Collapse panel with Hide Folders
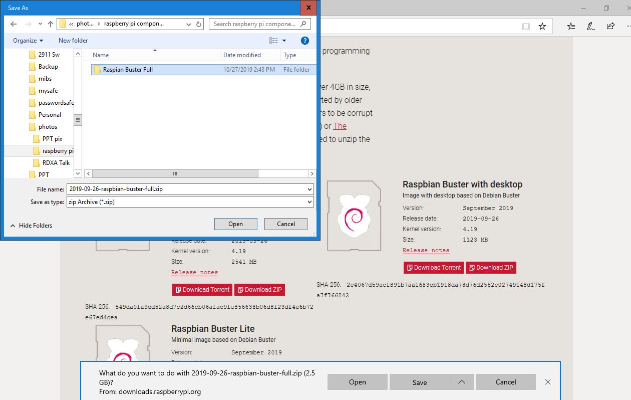The width and height of the screenshot is (631, 400). [x=31, y=226]
